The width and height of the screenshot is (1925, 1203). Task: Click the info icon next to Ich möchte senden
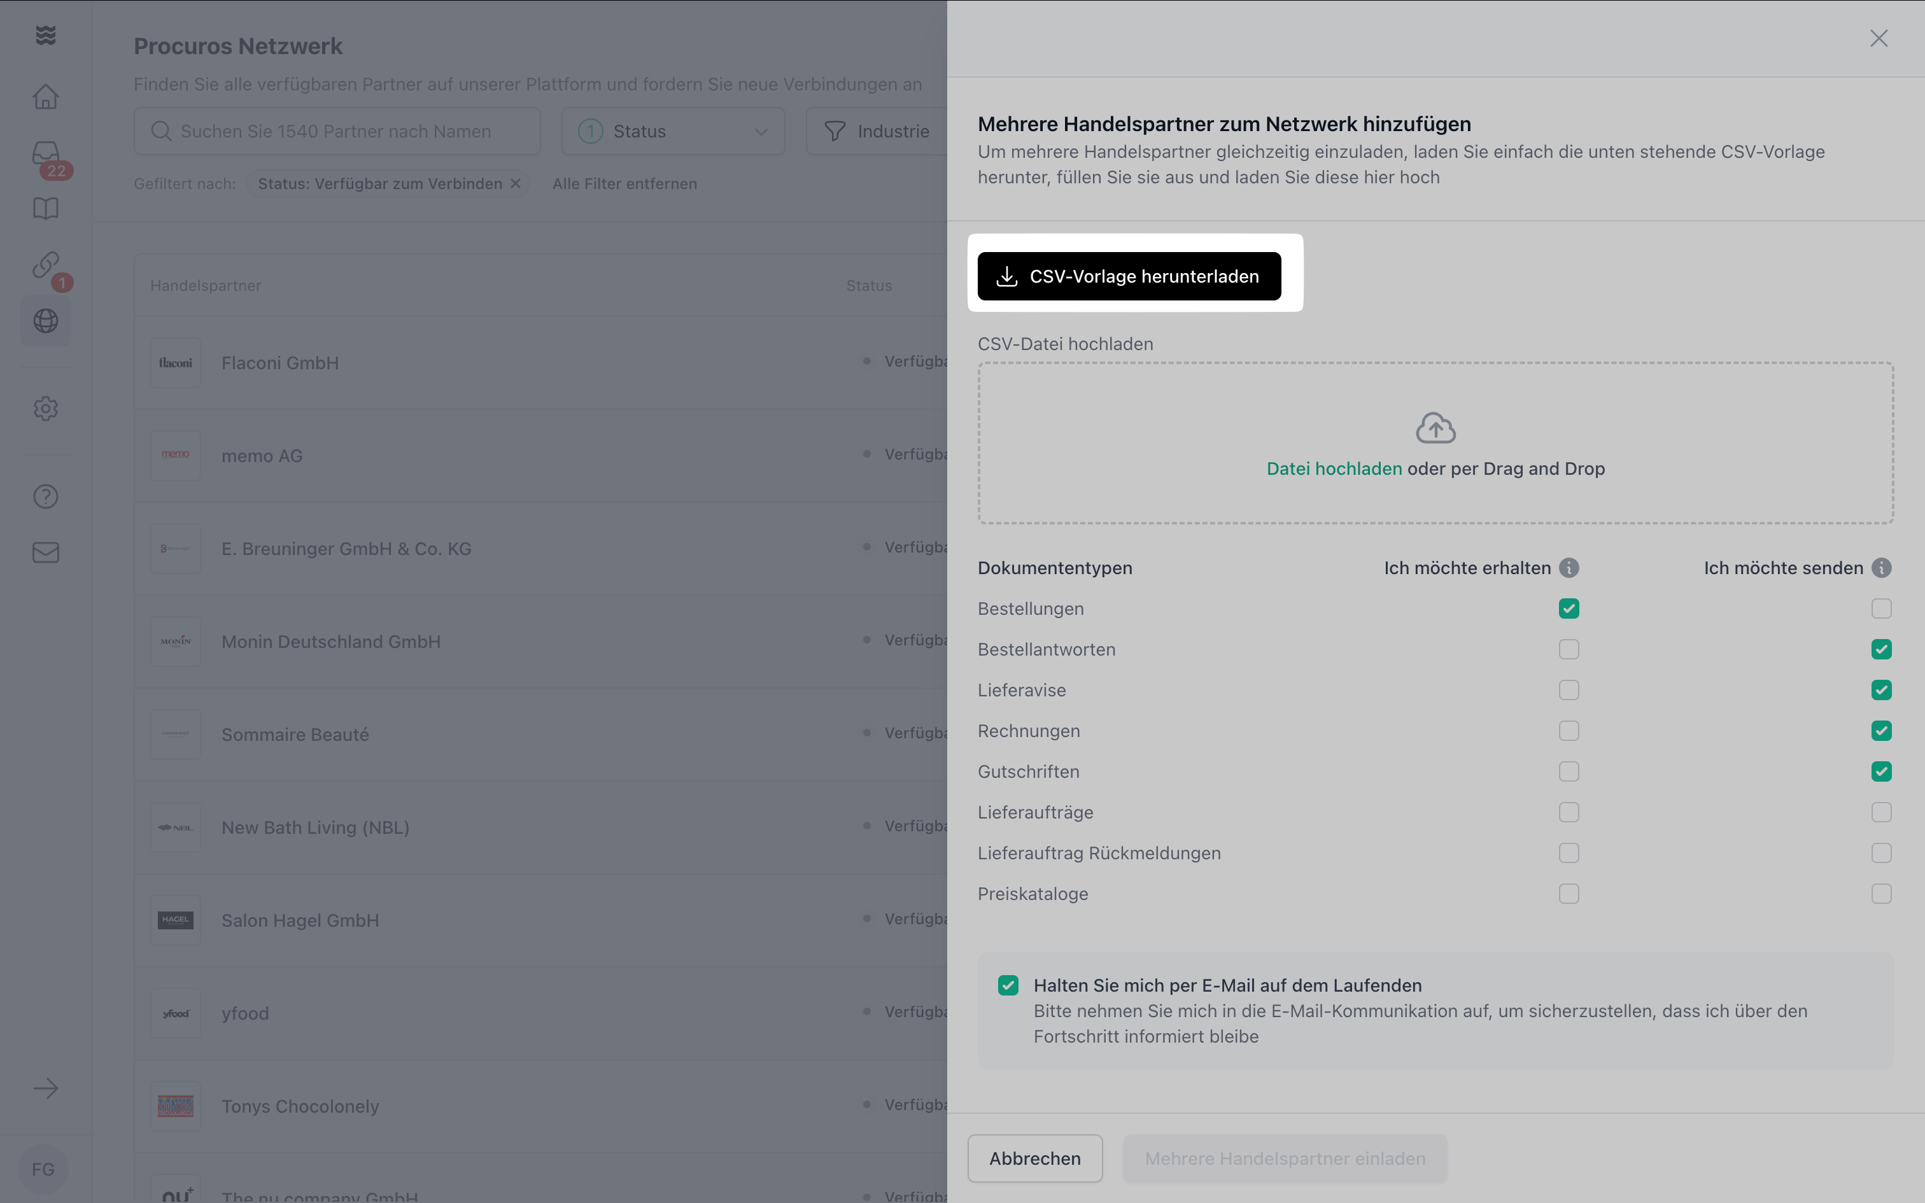pyautogui.click(x=1881, y=568)
